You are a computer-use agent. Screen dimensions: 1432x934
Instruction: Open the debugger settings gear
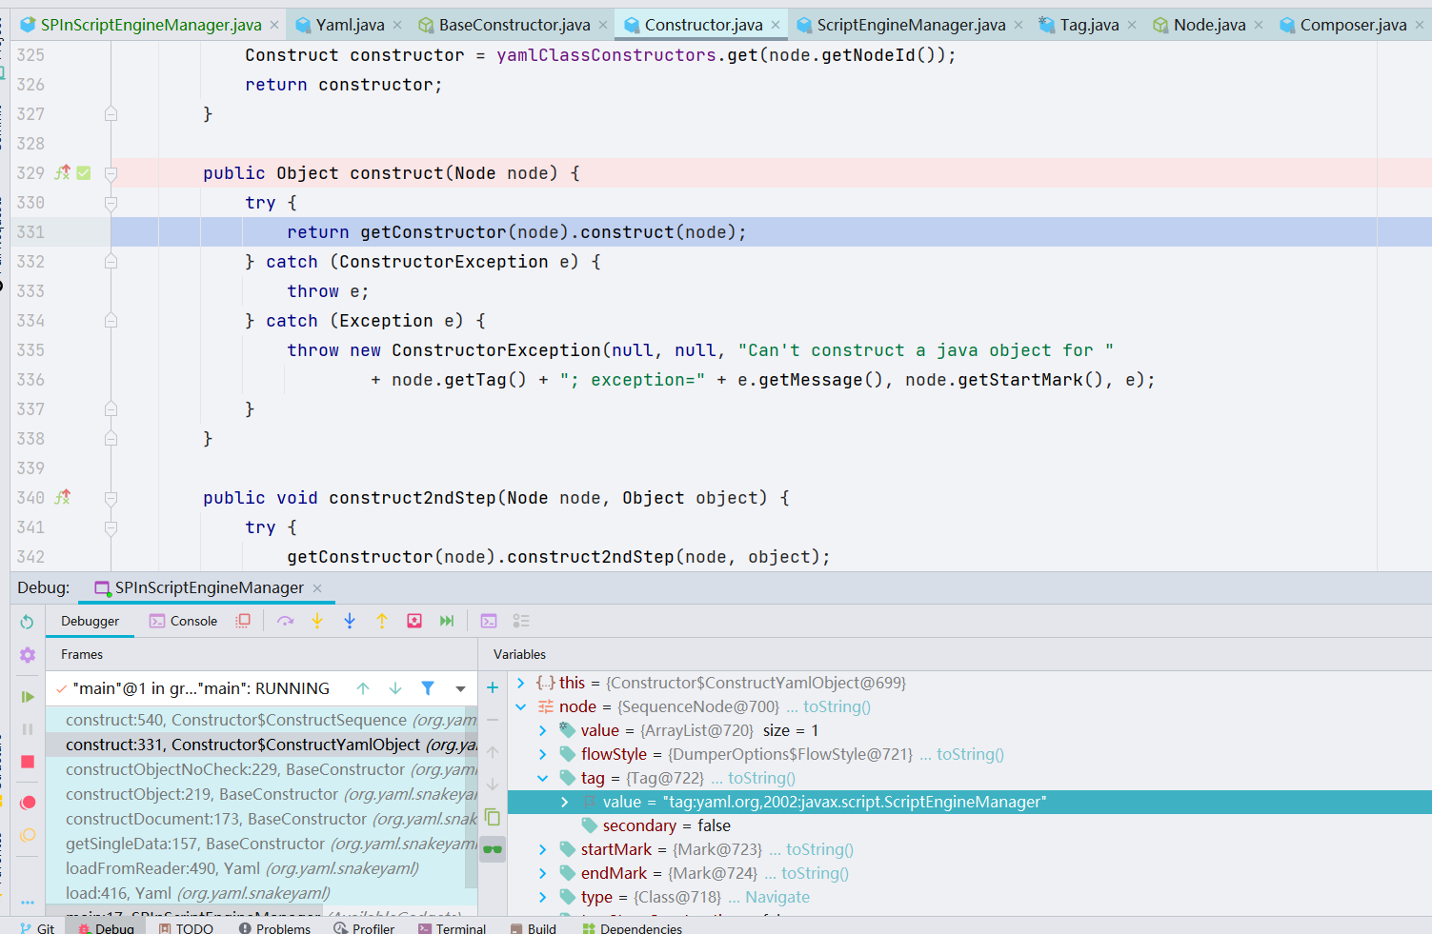(x=27, y=655)
